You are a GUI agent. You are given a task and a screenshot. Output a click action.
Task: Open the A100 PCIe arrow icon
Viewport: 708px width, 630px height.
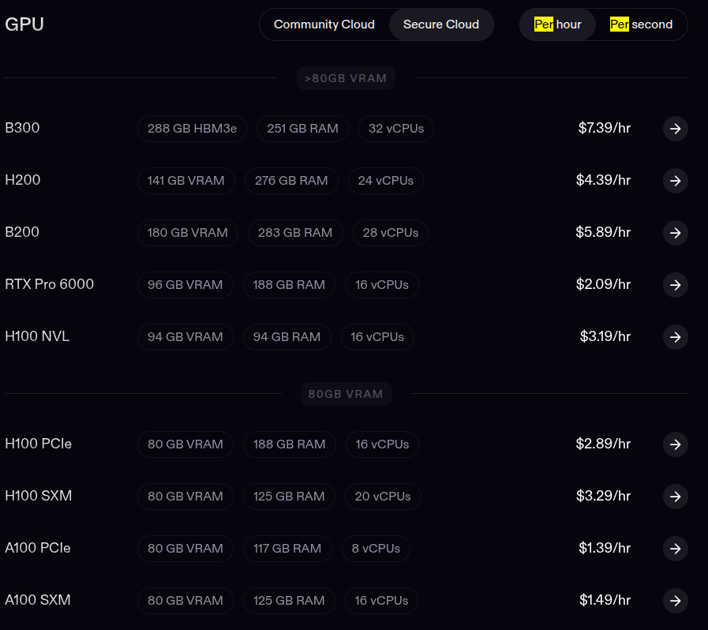pos(675,548)
